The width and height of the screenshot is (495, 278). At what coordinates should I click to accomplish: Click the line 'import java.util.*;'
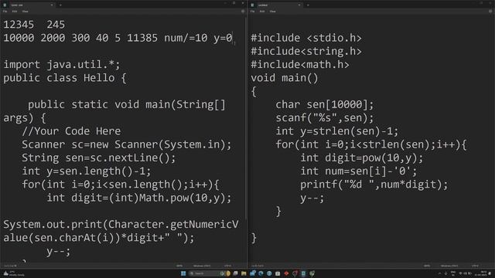62,65
